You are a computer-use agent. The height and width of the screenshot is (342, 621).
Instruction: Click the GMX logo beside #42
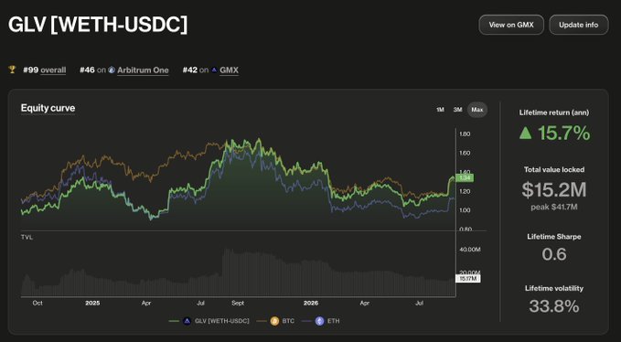pos(214,70)
